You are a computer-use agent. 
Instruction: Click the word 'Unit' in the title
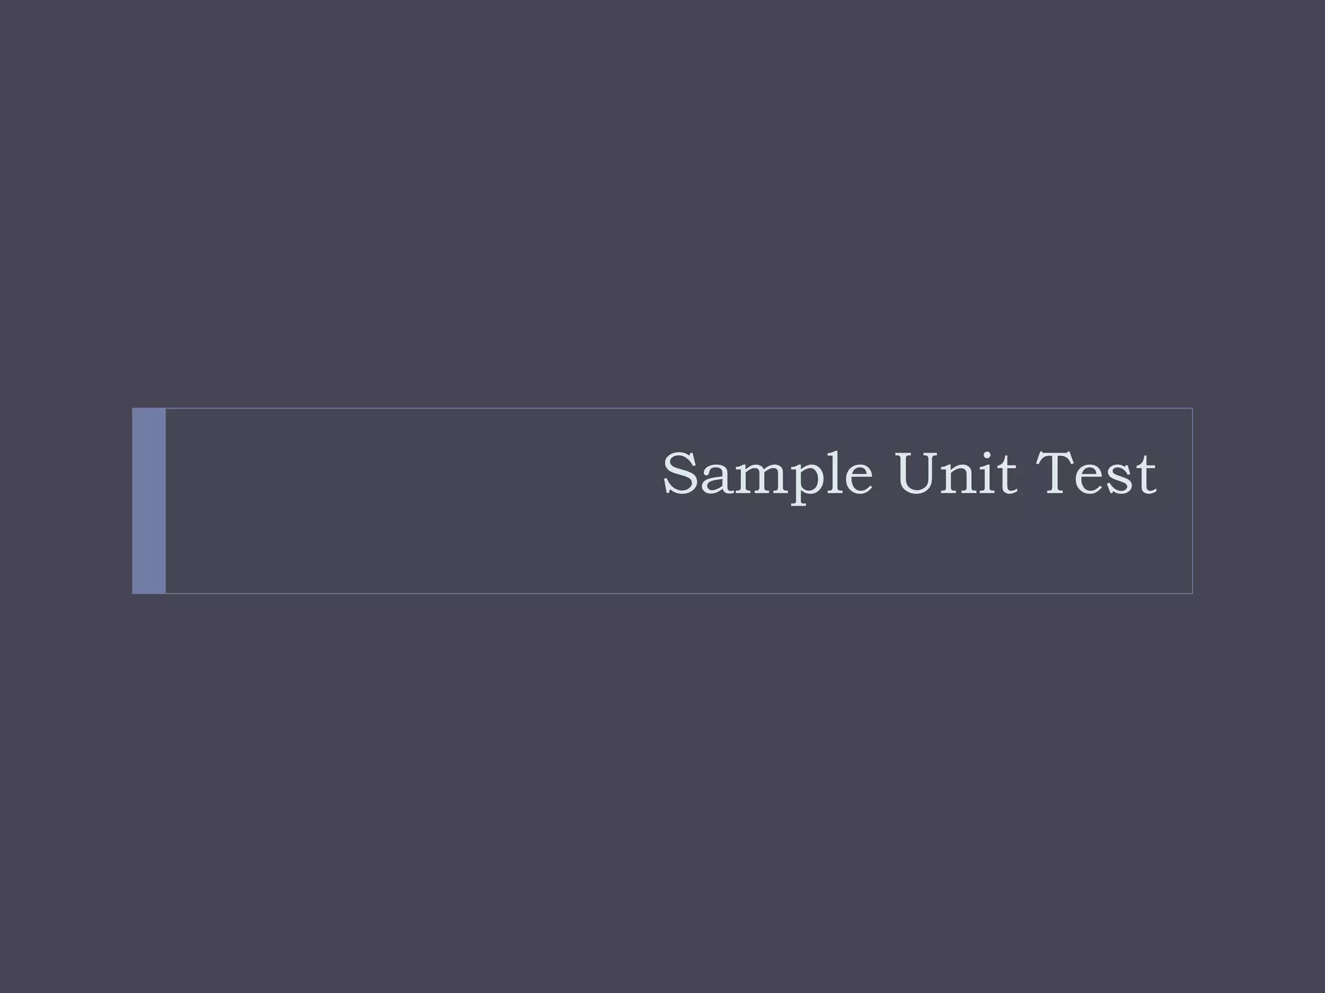click(956, 473)
